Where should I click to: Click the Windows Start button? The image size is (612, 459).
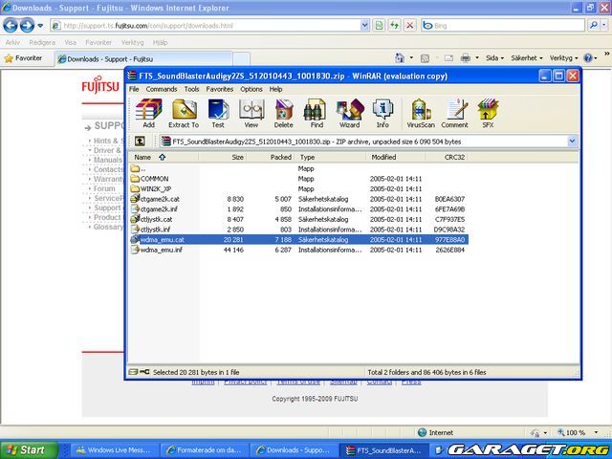point(26,449)
